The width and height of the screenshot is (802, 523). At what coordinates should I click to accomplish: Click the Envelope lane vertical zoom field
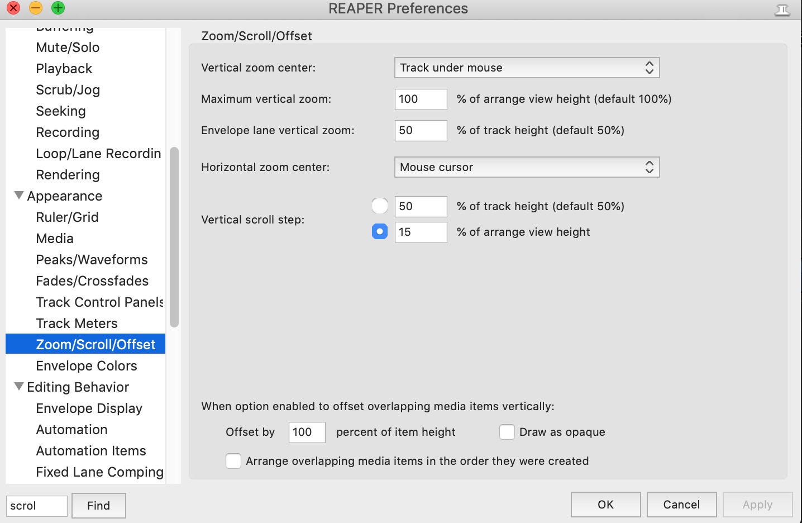click(421, 130)
